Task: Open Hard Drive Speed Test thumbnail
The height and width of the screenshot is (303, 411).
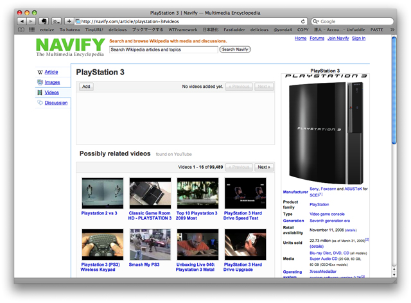Action: [x=245, y=193]
